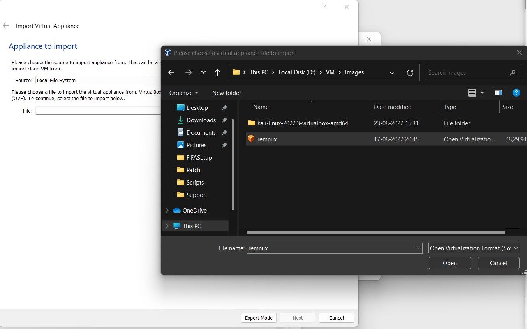Image resolution: width=527 pixels, height=329 pixels.
Task: Select Local Disk (D:) in the breadcrumb
Action: coord(297,72)
